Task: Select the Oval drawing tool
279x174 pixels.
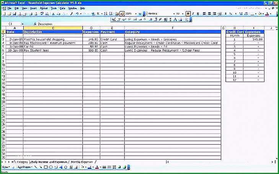Action: click(x=51, y=167)
